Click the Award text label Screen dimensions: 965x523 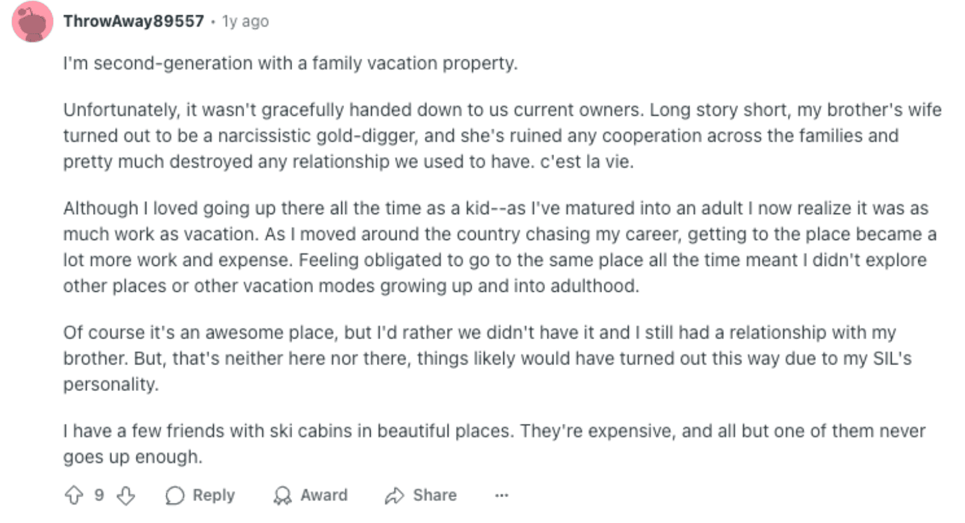coord(324,495)
